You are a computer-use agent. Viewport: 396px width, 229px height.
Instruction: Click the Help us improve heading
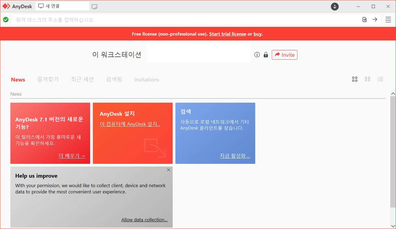(x=36, y=176)
